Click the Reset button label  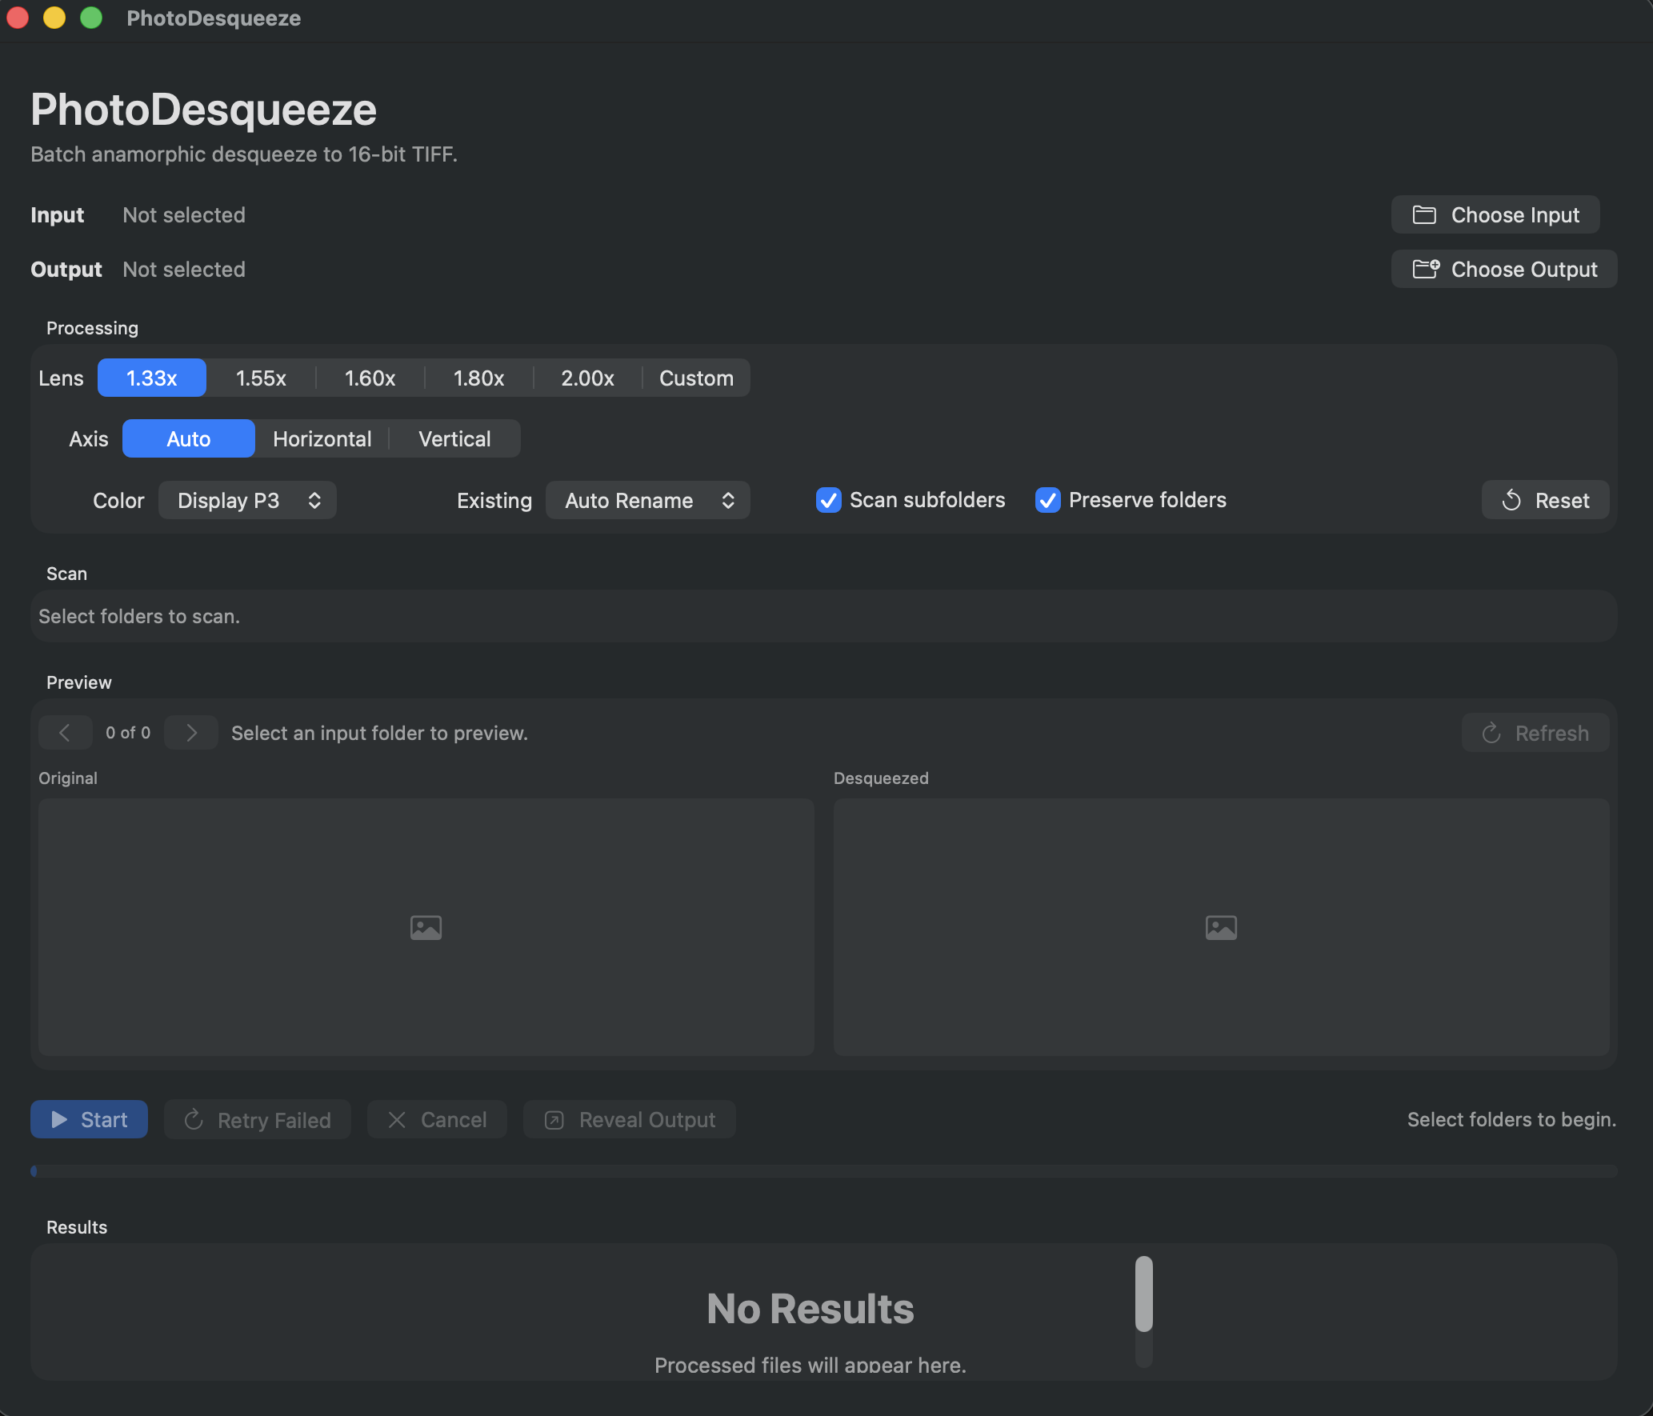[x=1562, y=501]
